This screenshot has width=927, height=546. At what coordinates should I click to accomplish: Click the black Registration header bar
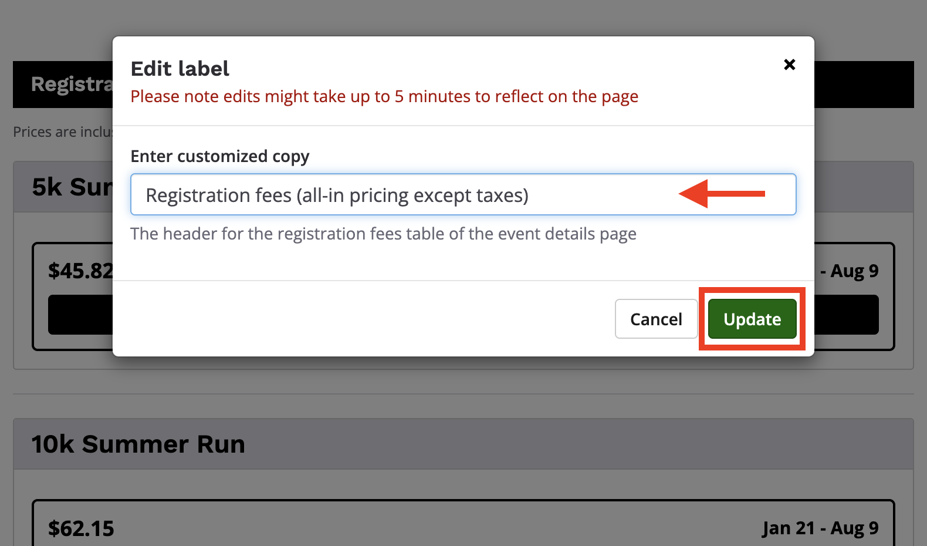click(63, 85)
